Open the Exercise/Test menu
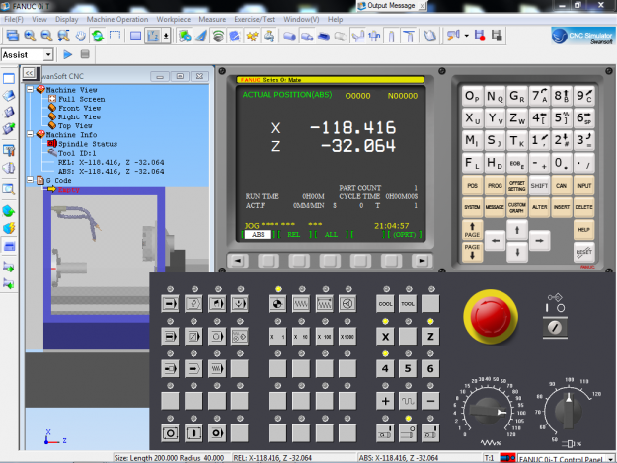This screenshot has height=463, width=617. pyautogui.click(x=255, y=19)
